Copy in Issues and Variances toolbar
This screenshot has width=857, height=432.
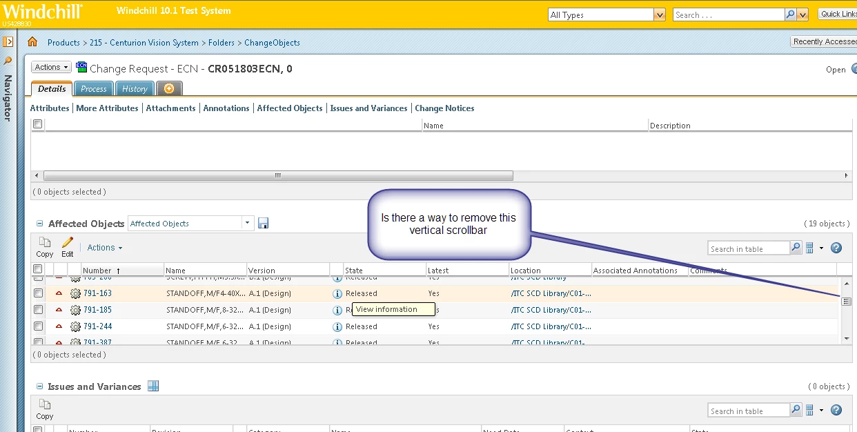click(x=45, y=409)
